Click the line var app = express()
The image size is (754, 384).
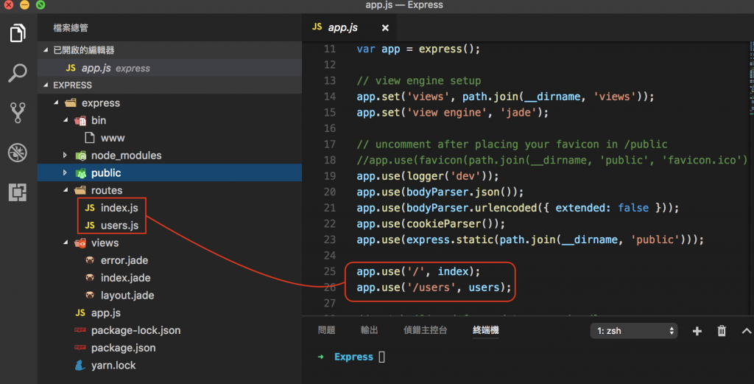click(x=418, y=49)
